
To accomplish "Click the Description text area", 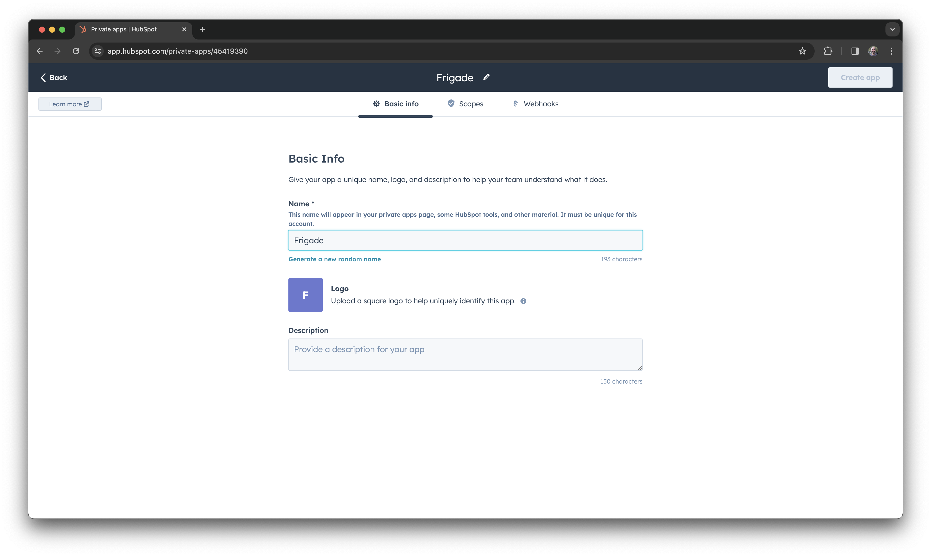I will [x=465, y=354].
